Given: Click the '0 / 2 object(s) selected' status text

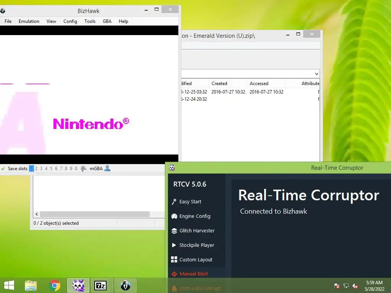Looking at the screenshot, I should pyautogui.click(x=56, y=223).
